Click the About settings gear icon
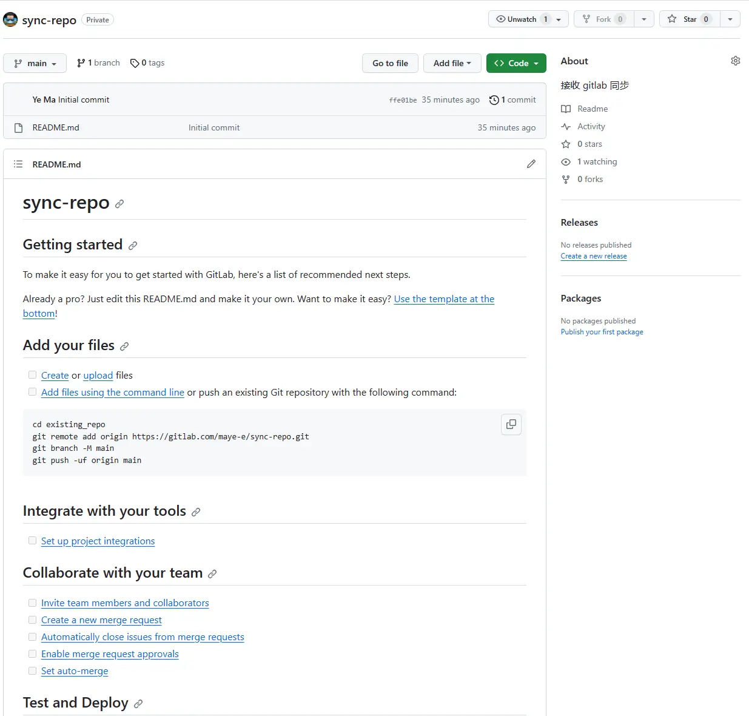749x716 pixels. (x=735, y=61)
